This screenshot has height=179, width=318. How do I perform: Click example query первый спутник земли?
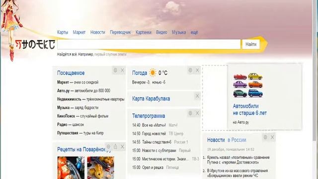[110, 54]
